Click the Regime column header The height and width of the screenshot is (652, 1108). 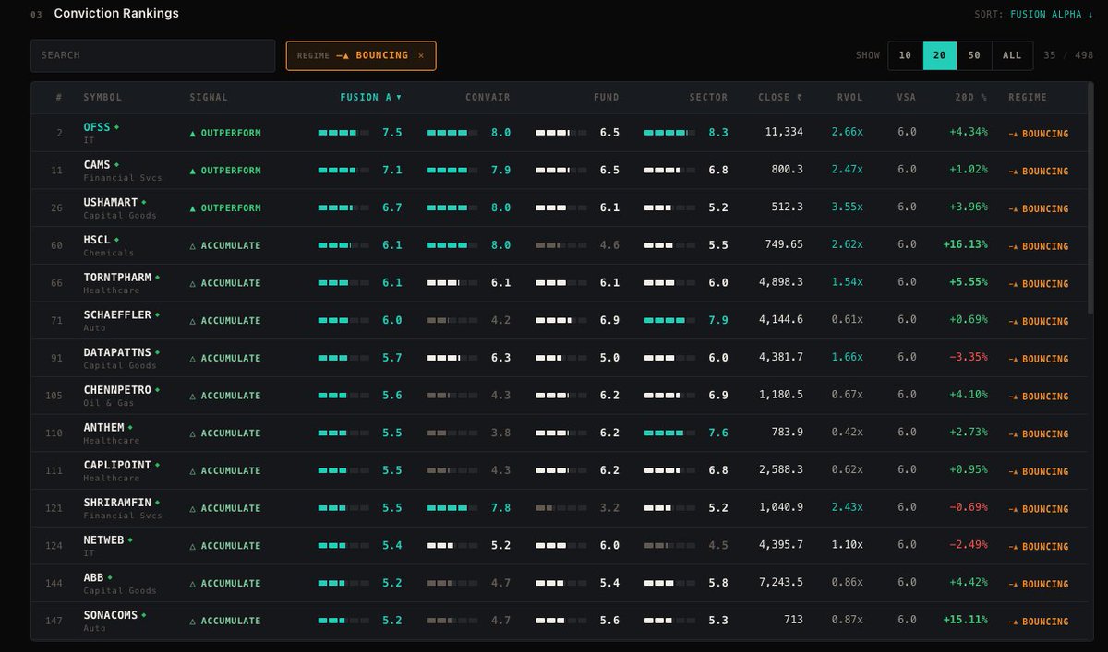(x=1028, y=97)
